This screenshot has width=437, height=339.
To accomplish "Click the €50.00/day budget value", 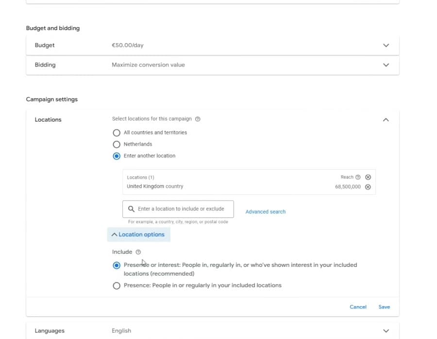I will (x=128, y=46).
